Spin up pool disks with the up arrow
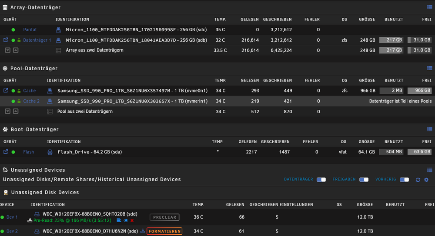The width and height of the screenshot is (435, 236). pyautogui.click(x=16, y=111)
